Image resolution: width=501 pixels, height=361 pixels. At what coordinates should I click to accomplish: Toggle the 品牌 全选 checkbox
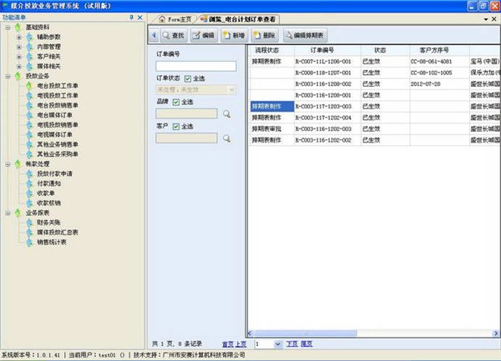176,102
